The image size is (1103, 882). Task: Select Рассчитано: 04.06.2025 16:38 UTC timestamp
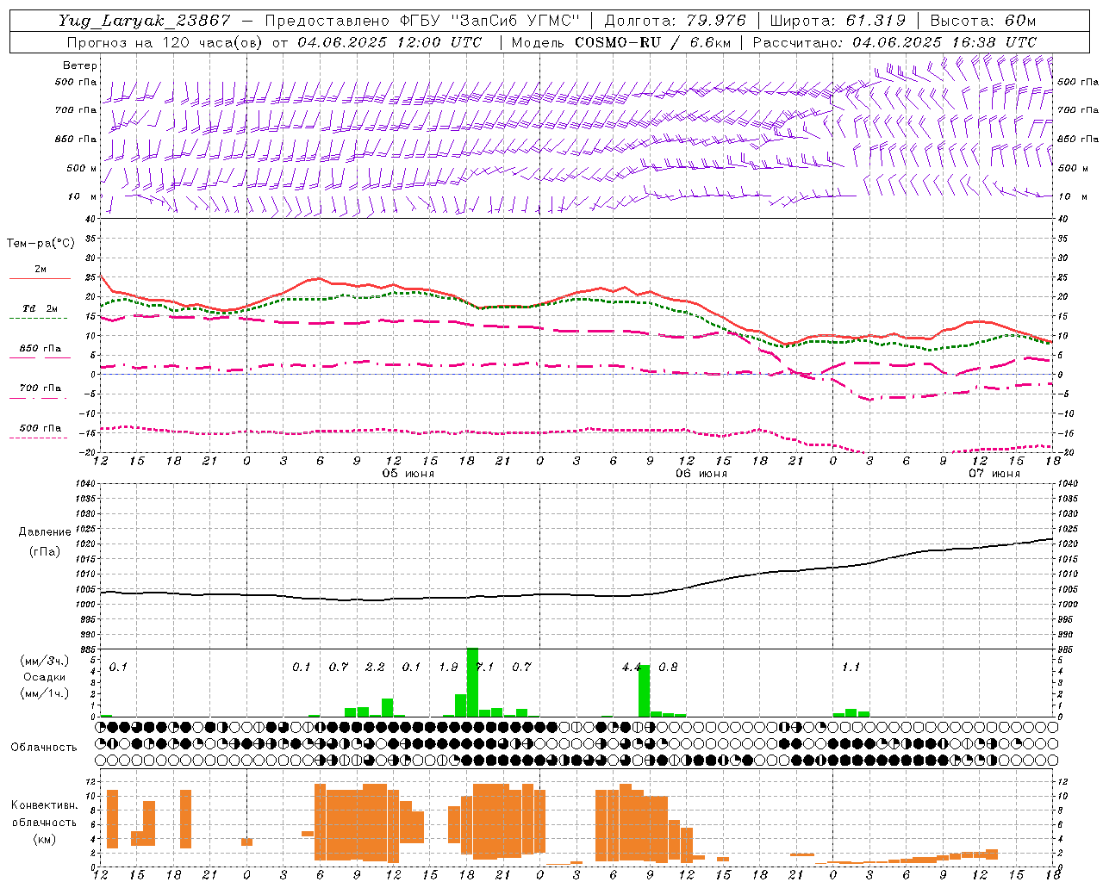point(894,42)
